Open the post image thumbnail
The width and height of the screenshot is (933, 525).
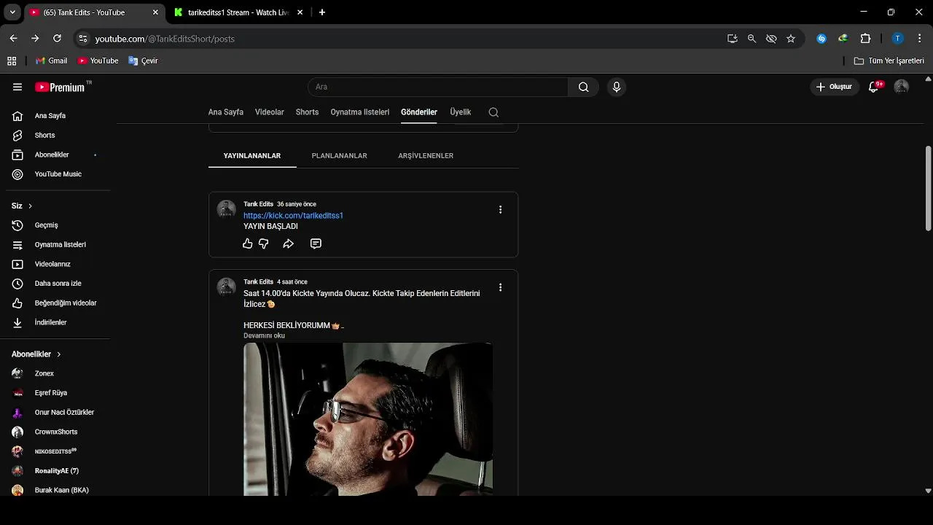(x=368, y=419)
